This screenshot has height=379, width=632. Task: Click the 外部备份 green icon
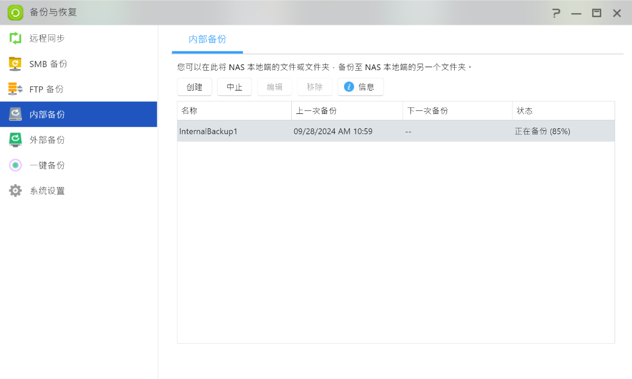tap(15, 140)
